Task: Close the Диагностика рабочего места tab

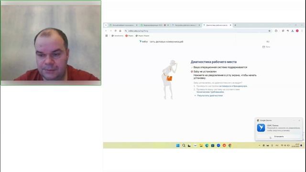Action: click(x=230, y=25)
